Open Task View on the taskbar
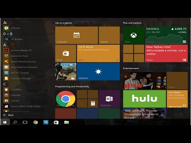 [25, 122]
